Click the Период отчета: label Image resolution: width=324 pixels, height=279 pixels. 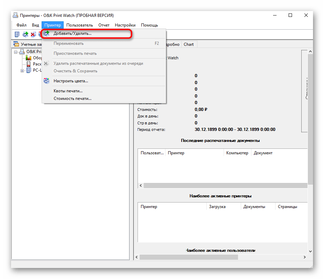(151, 130)
